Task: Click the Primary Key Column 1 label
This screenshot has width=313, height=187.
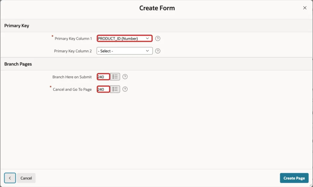Action: pyautogui.click(x=73, y=39)
